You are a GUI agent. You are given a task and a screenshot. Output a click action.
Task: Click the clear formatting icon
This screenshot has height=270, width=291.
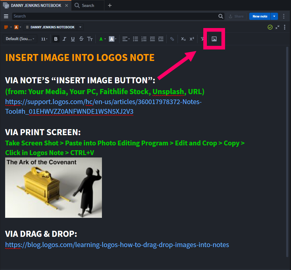point(202,39)
